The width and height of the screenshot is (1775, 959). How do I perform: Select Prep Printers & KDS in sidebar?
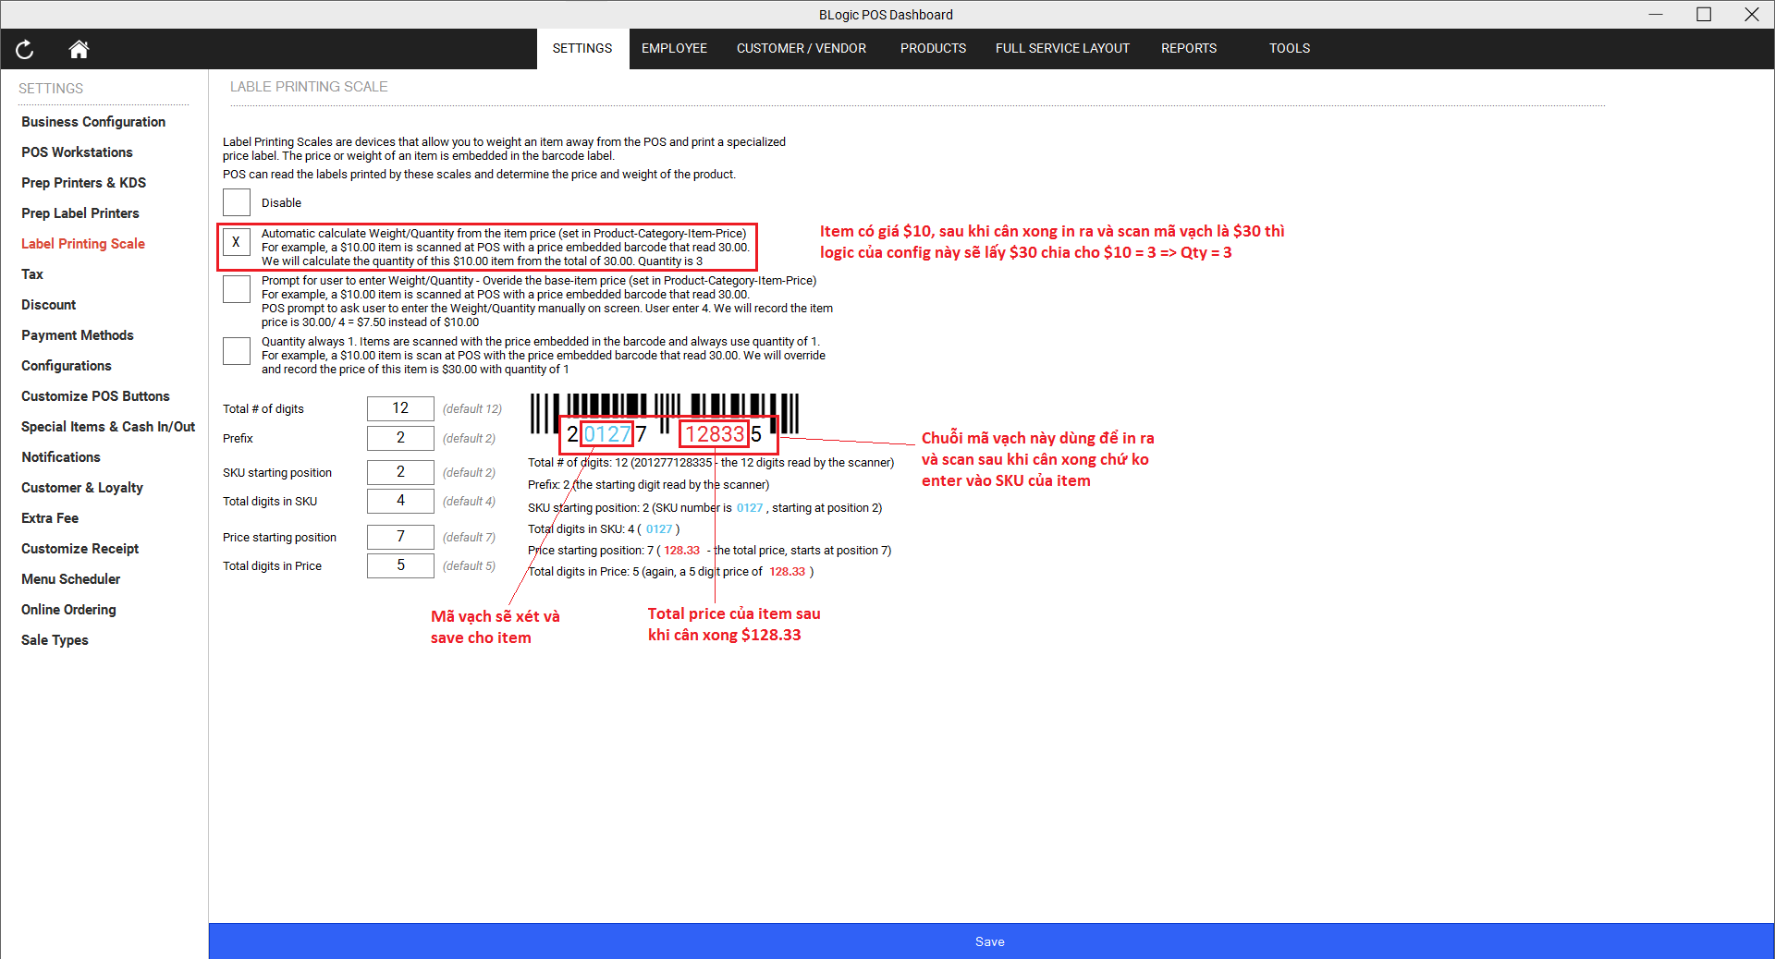[83, 183]
